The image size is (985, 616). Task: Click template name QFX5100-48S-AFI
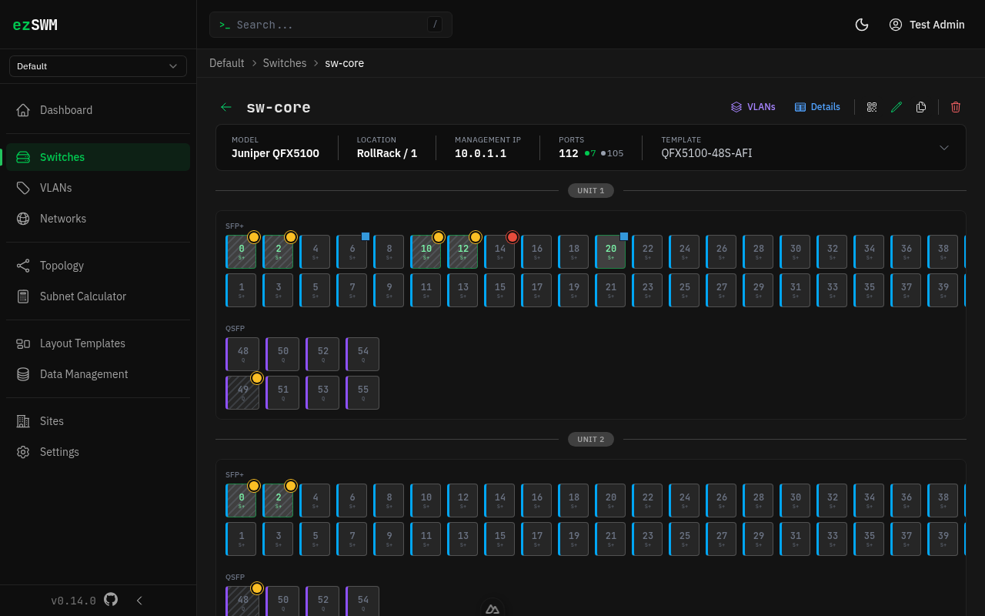point(706,153)
